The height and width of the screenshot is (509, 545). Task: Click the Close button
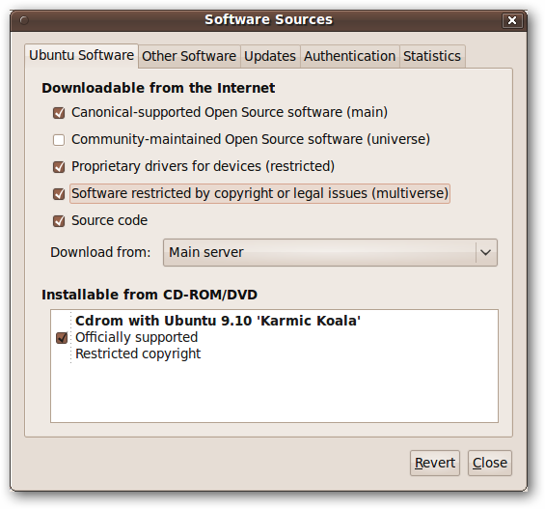[490, 463]
